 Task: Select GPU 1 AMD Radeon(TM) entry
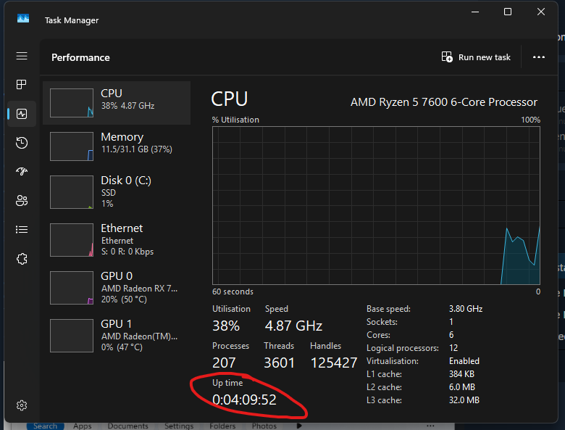(x=117, y=336)
